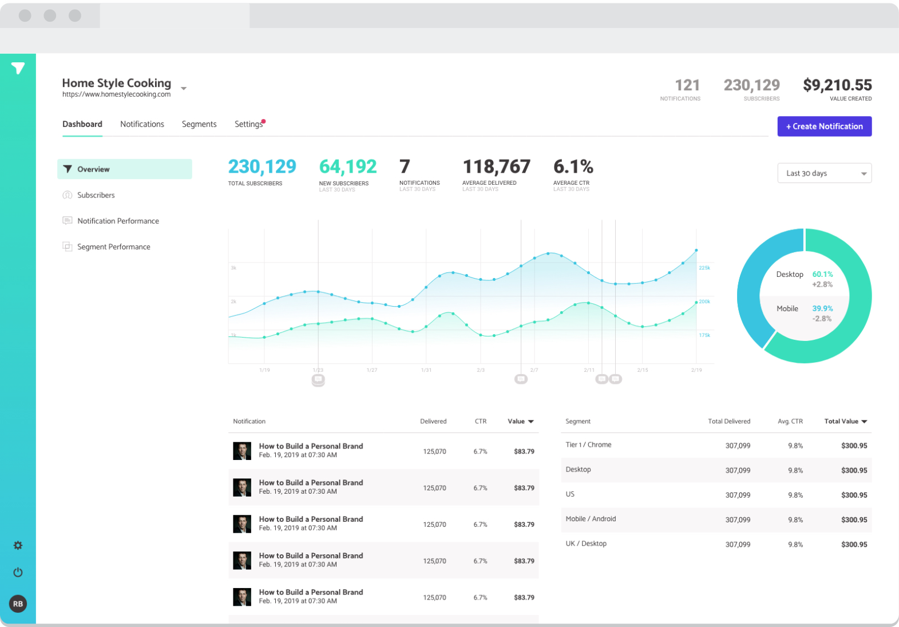Sort notifications by Value column arrow
This screenshot has width=899, height=627.
coord(531,422)
